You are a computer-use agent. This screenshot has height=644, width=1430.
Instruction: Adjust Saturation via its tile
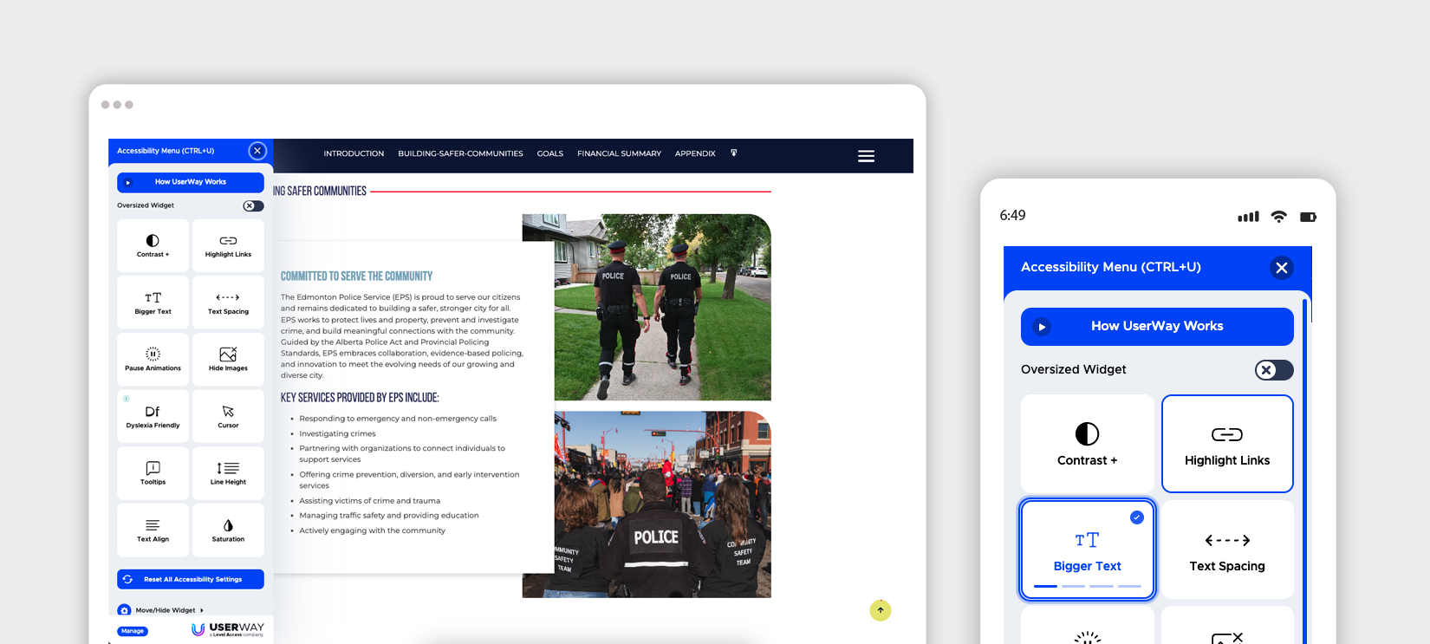click(x=228, y=530)
